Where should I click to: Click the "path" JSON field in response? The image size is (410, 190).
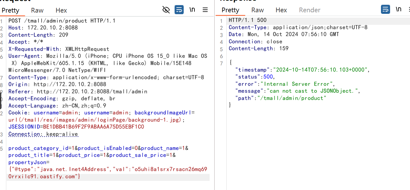tap(281, 98)
